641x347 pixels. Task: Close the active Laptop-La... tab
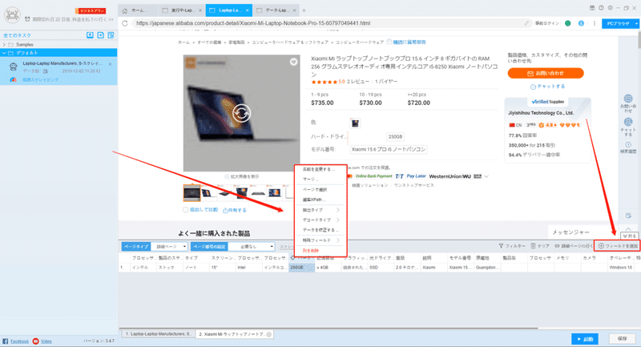point(247,10)
